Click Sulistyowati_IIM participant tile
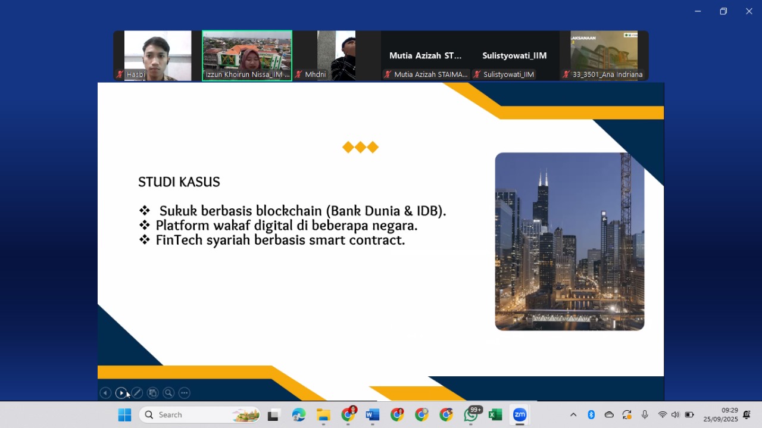The image size is (762, 428). pos(514,55)
